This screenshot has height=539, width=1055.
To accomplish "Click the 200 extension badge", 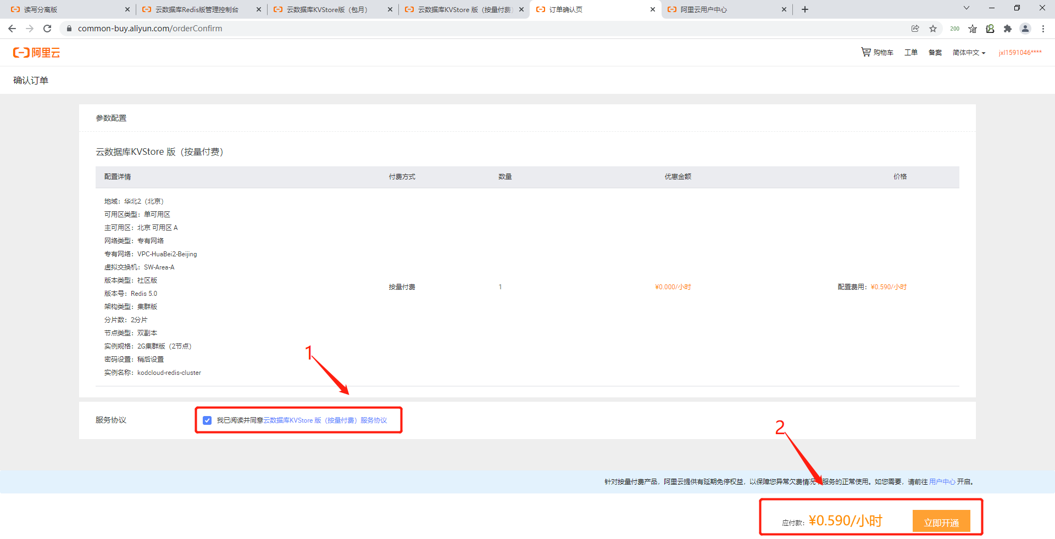I will pyautogui.click(x=955, y=29).
